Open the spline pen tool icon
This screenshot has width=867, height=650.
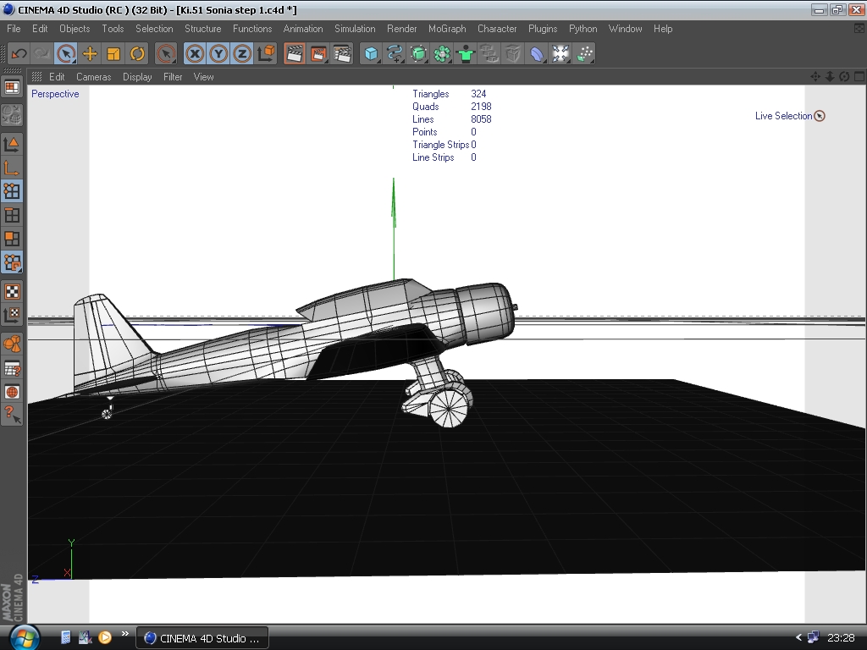pyautogui.click(x=395, y=53)
